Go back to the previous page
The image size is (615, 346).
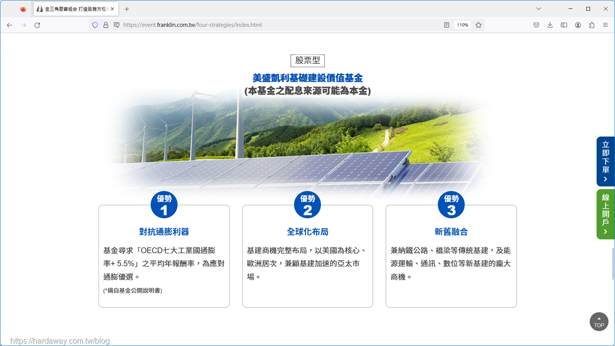(10, 25)
